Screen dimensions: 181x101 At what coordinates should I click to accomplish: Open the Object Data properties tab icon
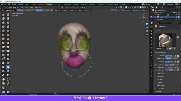[152, 68]
